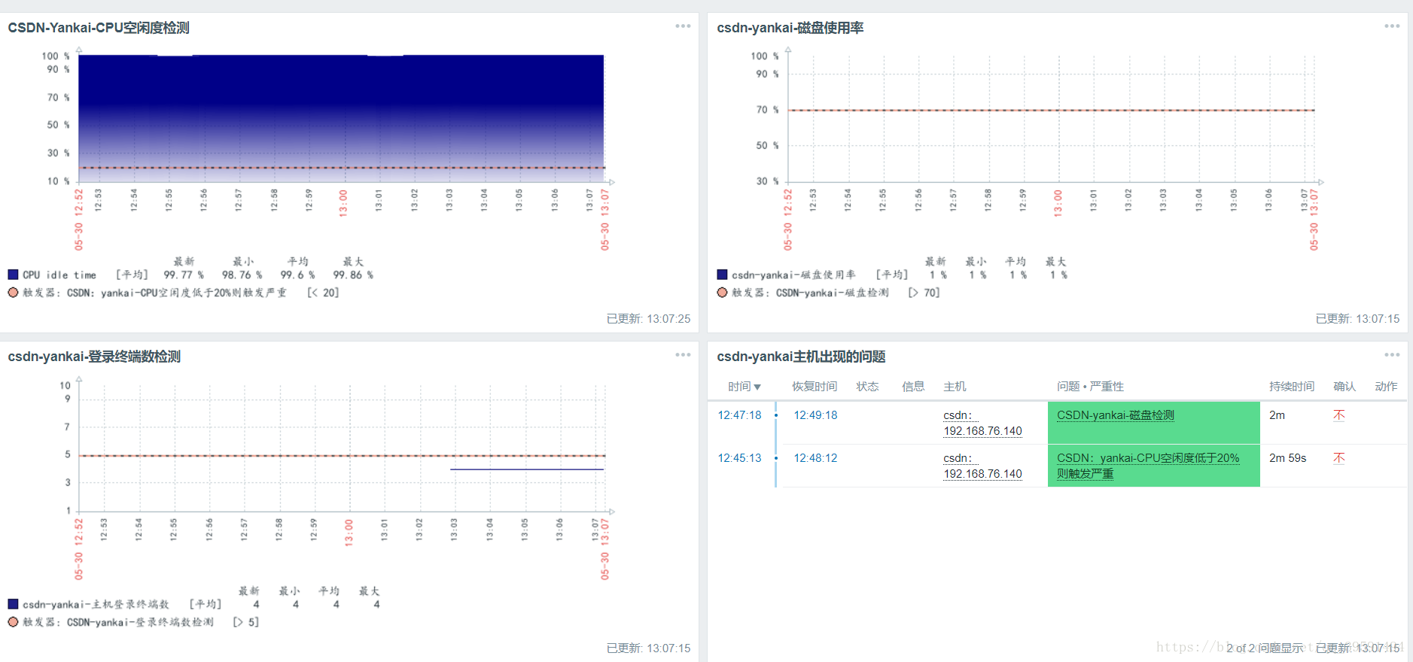Open the 磁盘使用率 widget options menu
Image resolution: width=1413 pixels, height=662 pixels.
tap(1392, 26)
